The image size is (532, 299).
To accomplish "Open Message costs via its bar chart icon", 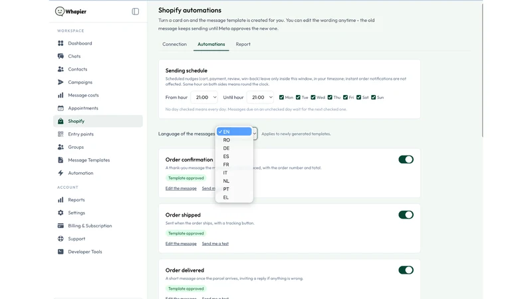I will click(x=61, y=95).
